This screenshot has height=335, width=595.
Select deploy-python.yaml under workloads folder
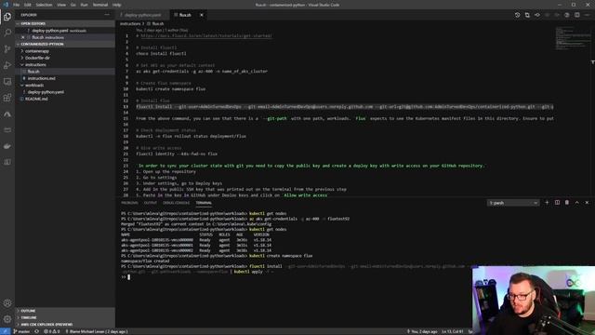pyautogui.click(x=46, y=92)
